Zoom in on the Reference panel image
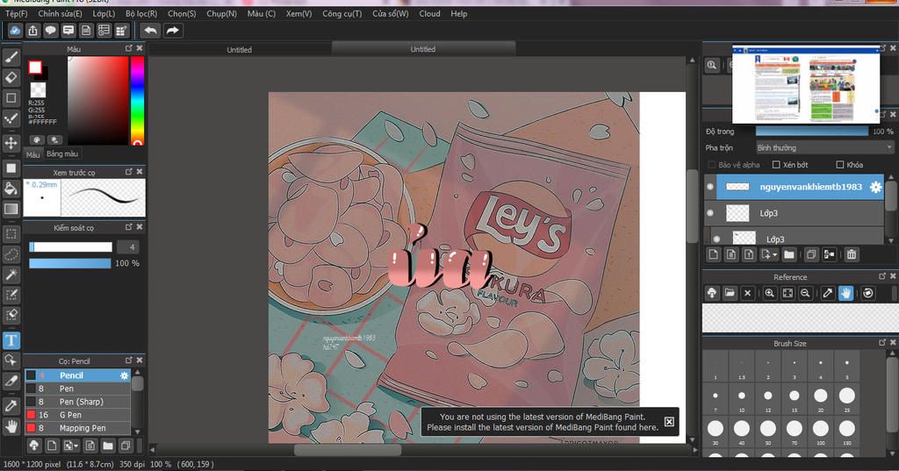 tap(769, 293)
